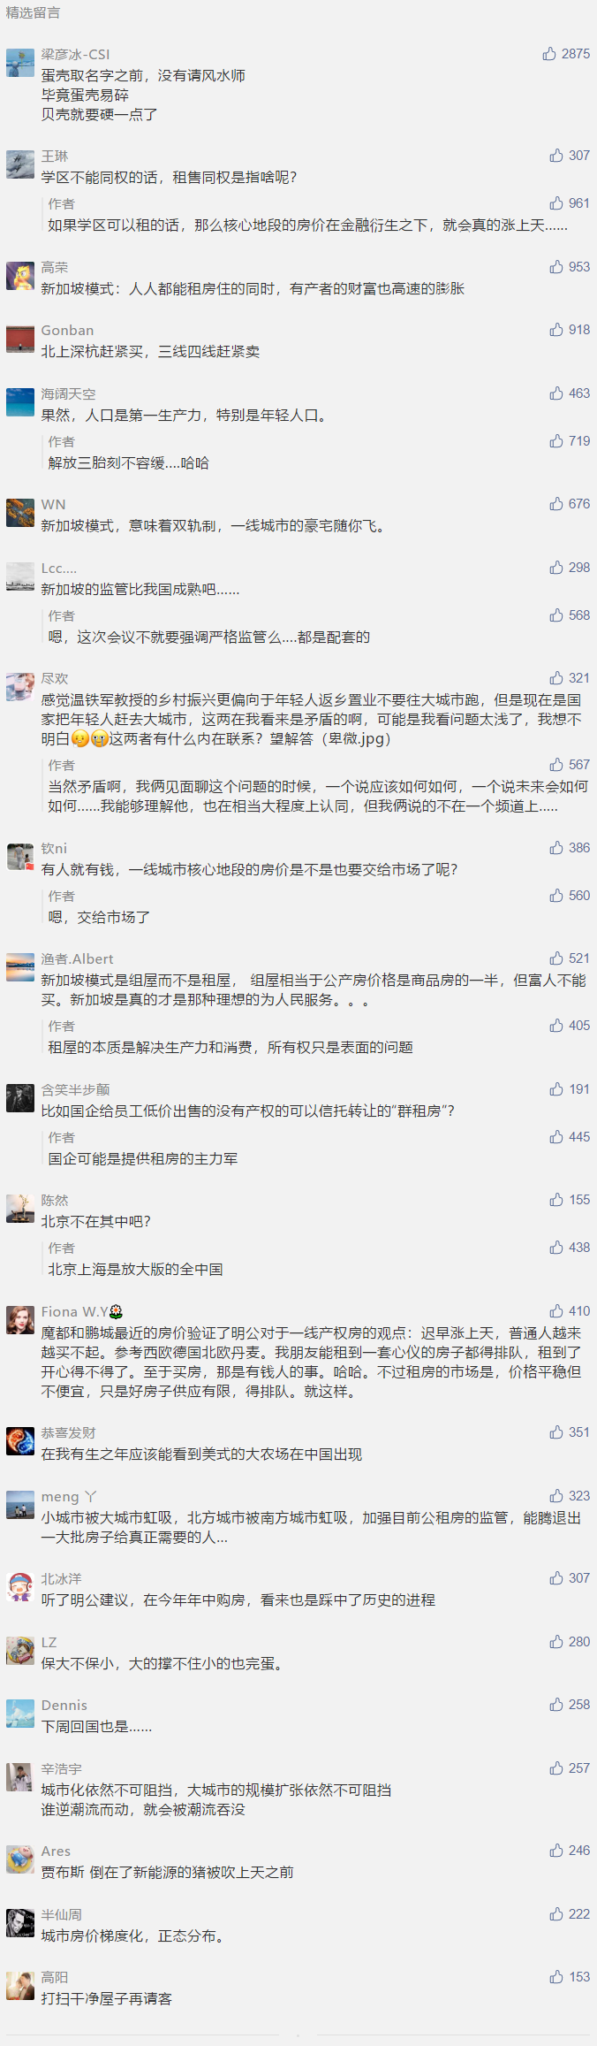Select the 精选留言 section header
Image resolution: width=597 pixels, height=2046 pixels.
(33, 13)
